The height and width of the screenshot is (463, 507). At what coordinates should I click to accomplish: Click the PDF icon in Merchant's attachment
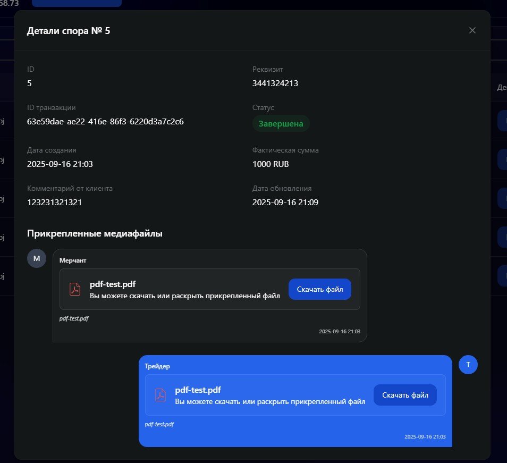point(75,289)
